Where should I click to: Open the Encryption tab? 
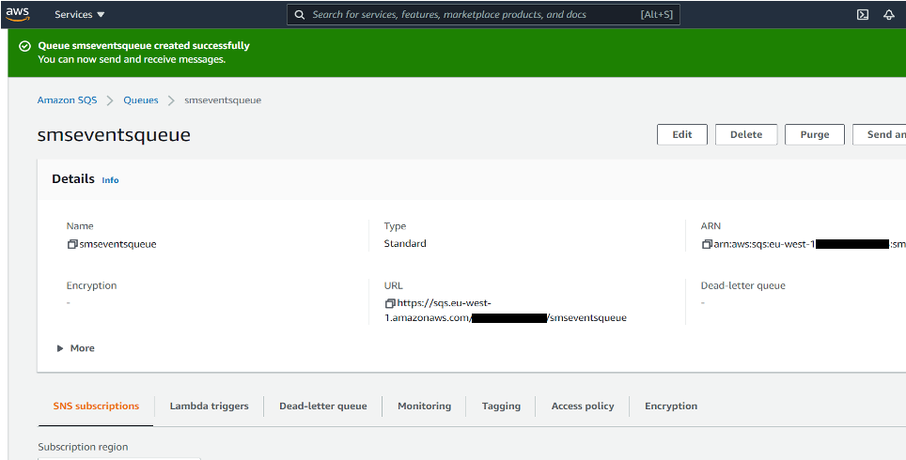click(671, 406)
